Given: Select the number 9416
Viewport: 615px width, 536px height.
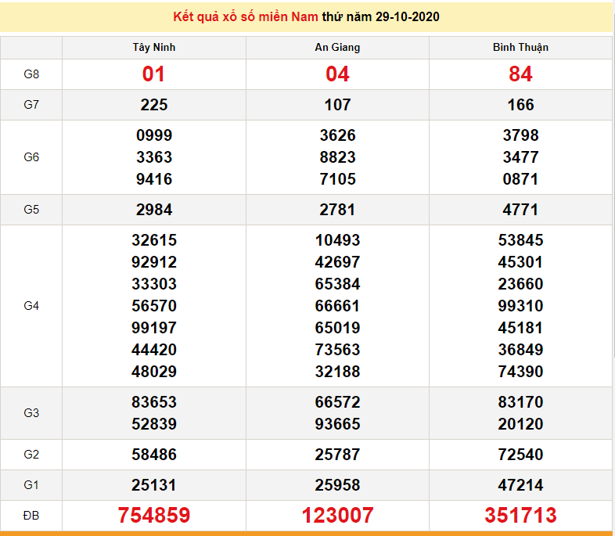Looking at the screenshot, I should (x=154, y=179).
